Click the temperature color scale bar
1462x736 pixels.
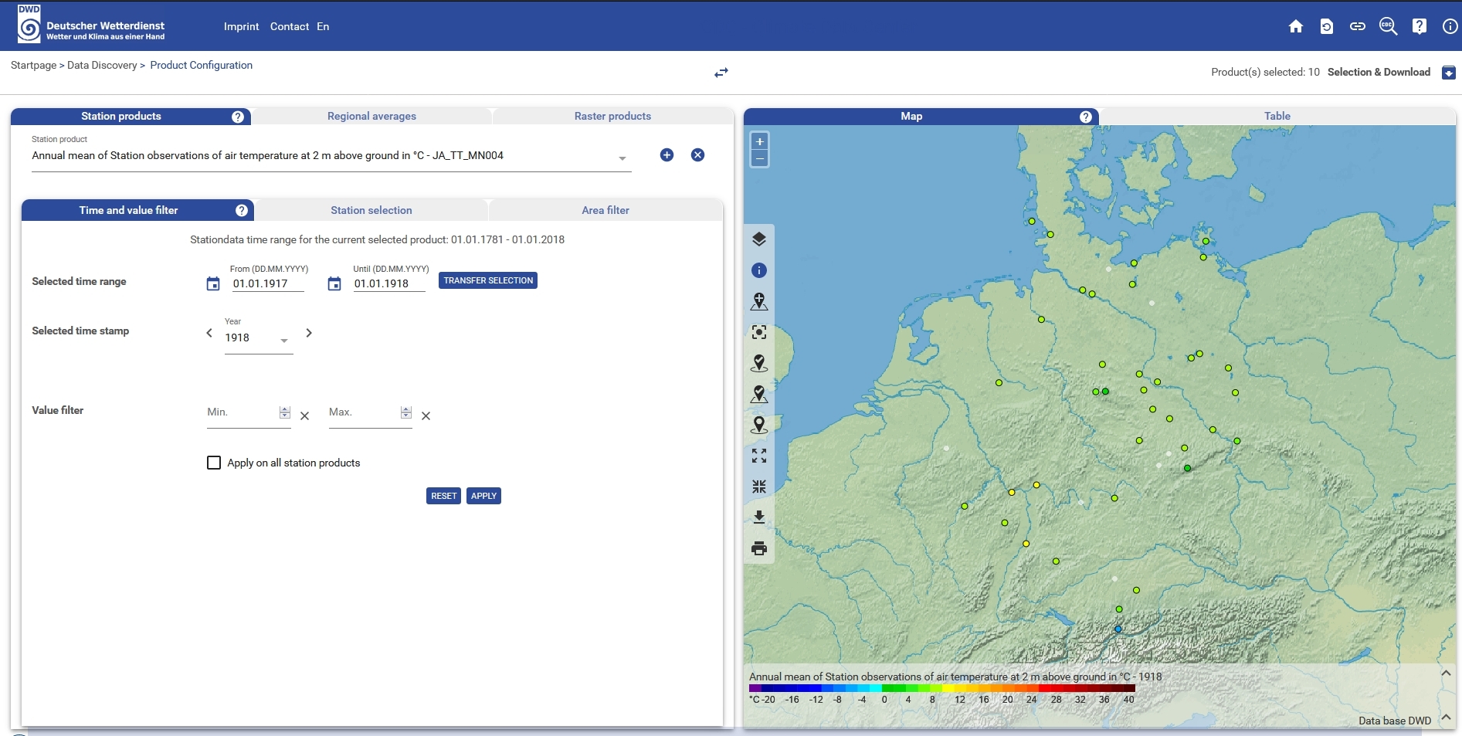(x=941, y=688)
